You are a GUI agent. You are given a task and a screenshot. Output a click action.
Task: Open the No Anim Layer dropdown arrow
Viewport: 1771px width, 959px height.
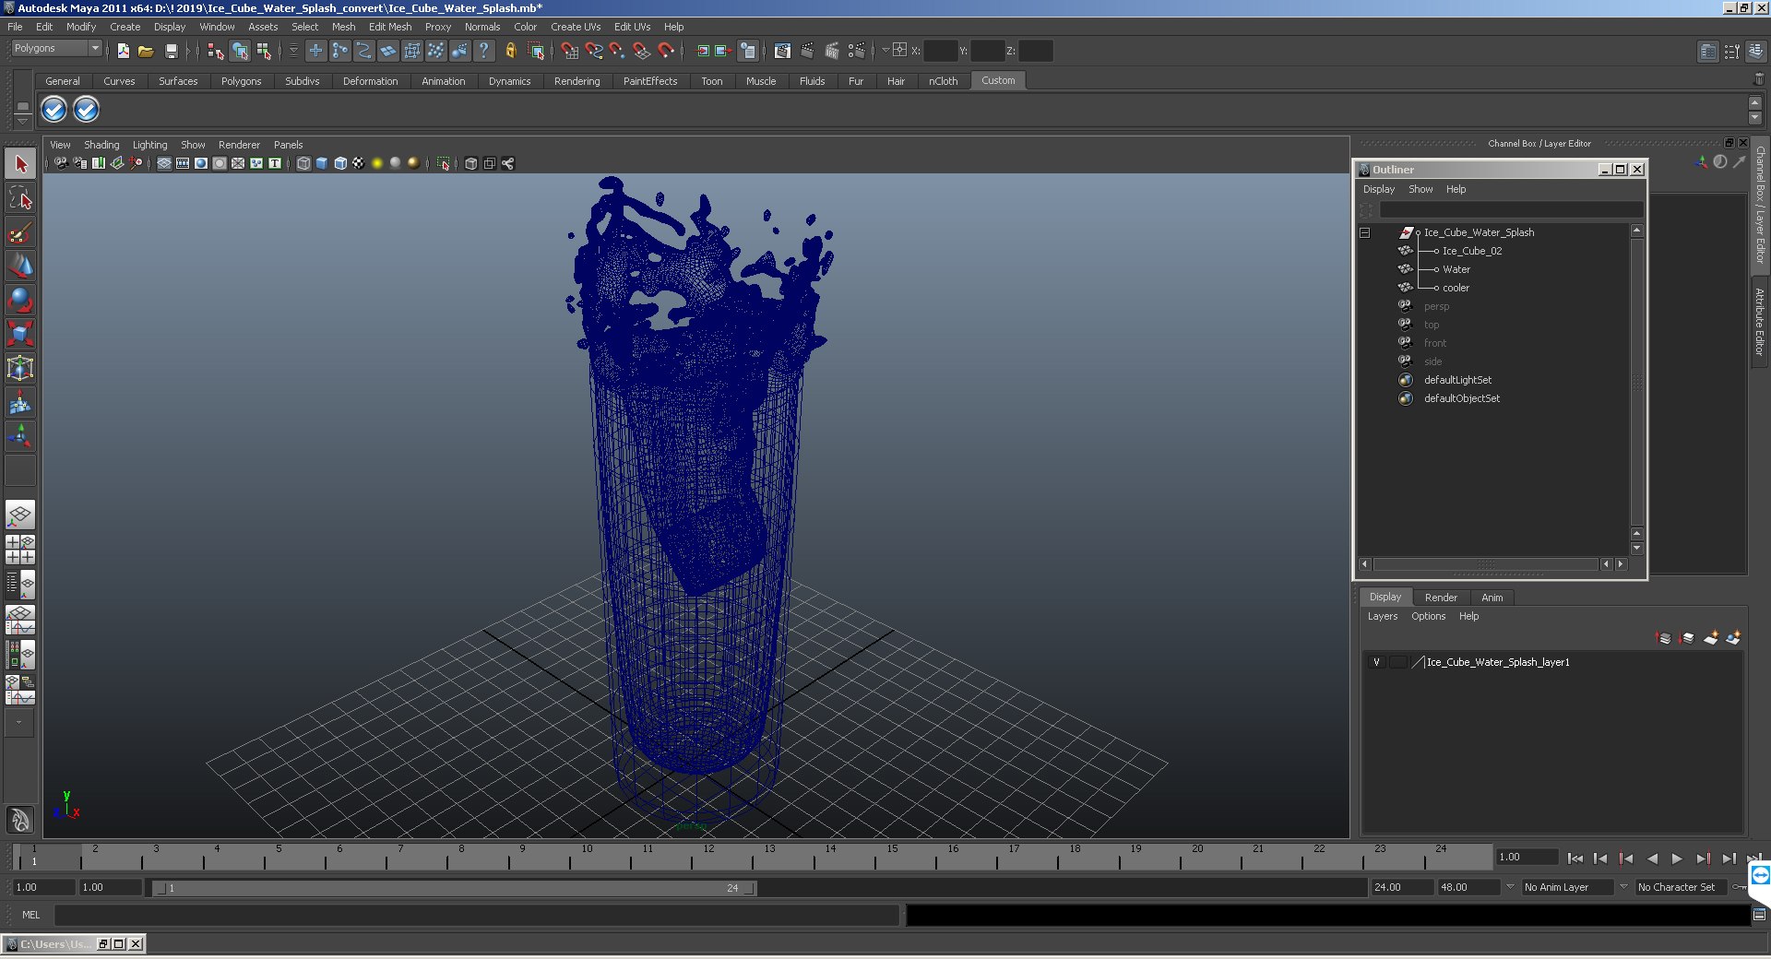[1510, 887]
